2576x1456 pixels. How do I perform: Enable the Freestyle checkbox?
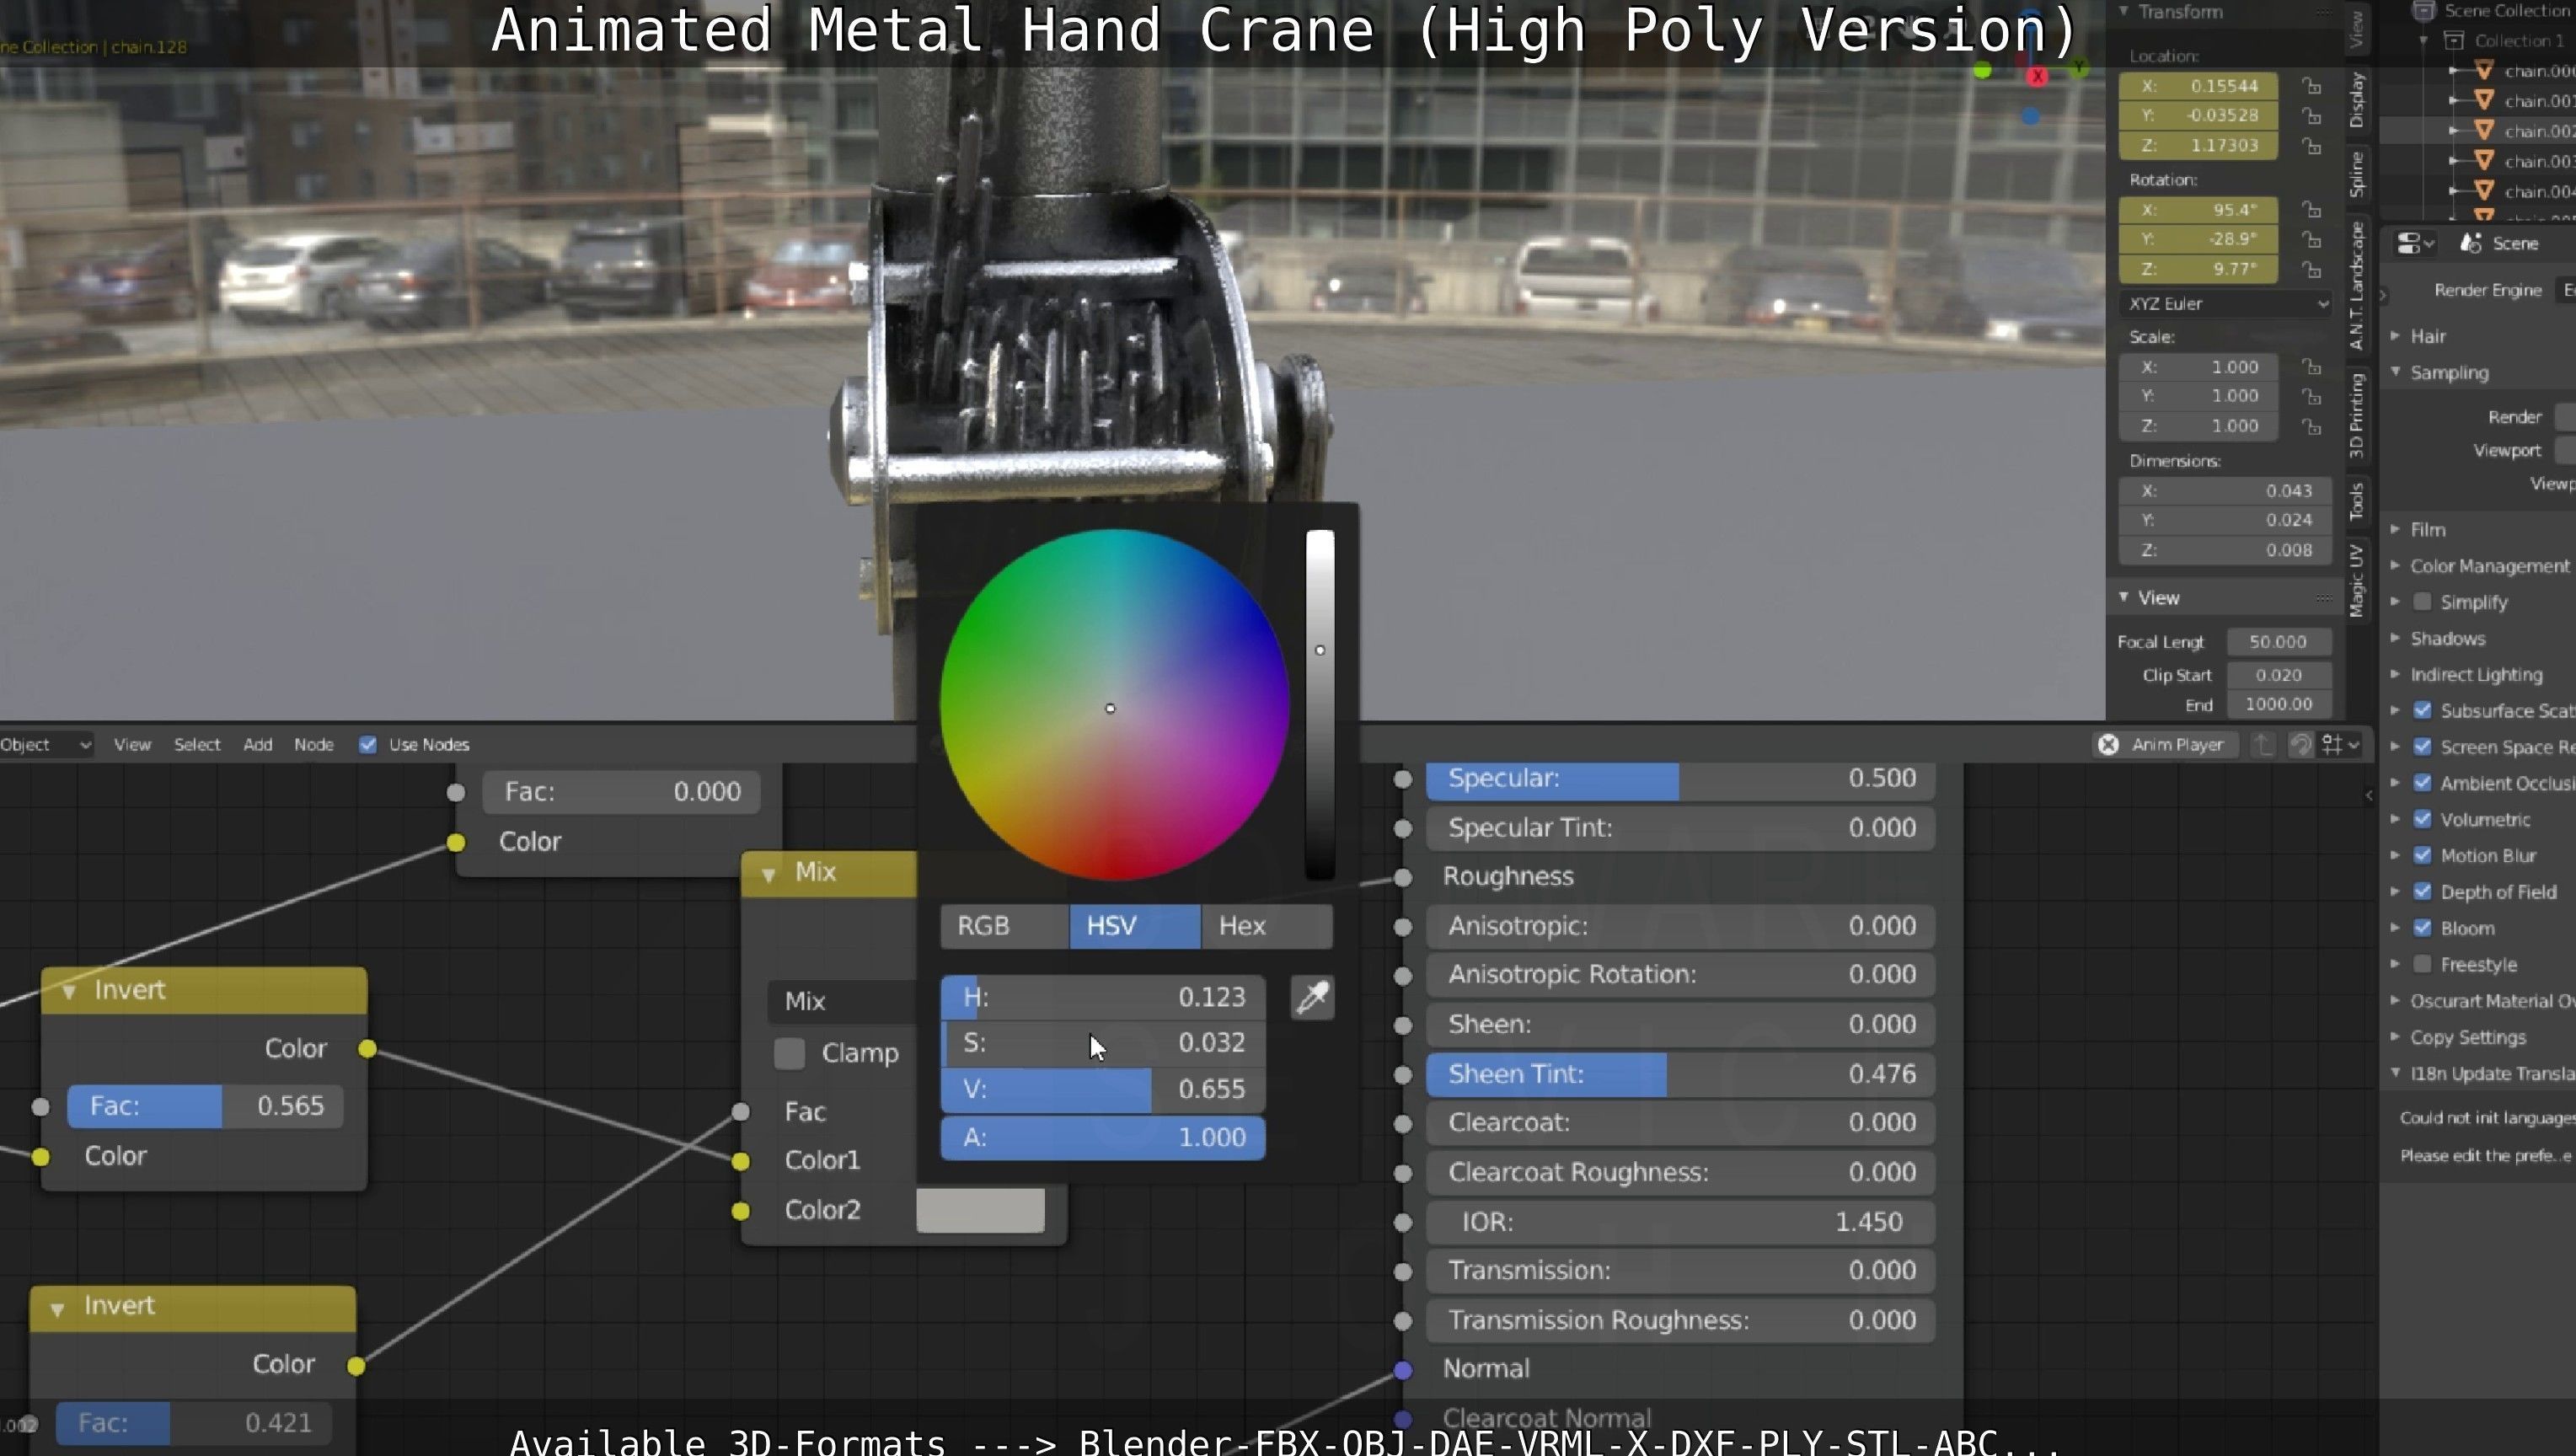pyautogui.click(x=2422, y=965)
